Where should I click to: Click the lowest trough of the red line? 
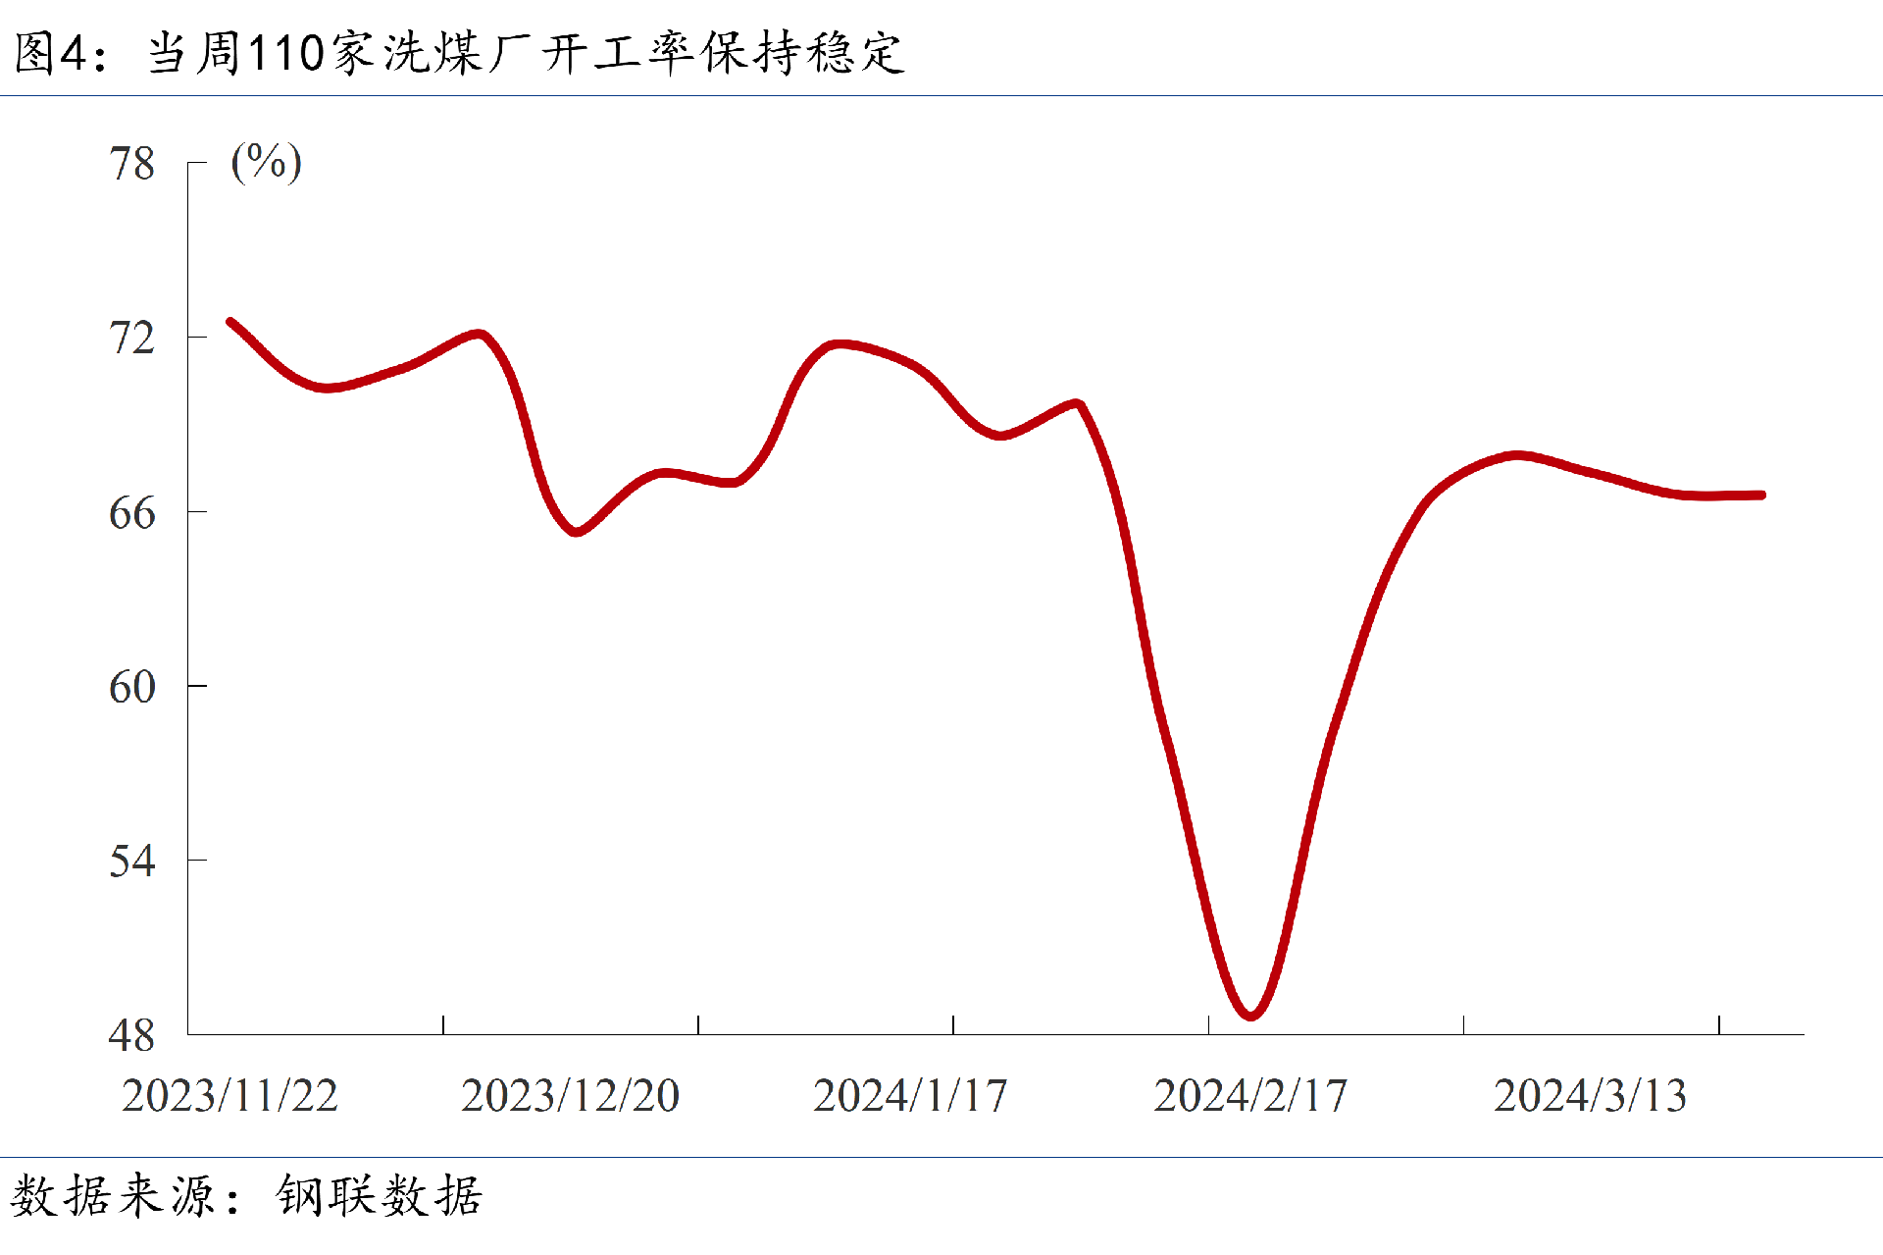coord(1250,1015)
